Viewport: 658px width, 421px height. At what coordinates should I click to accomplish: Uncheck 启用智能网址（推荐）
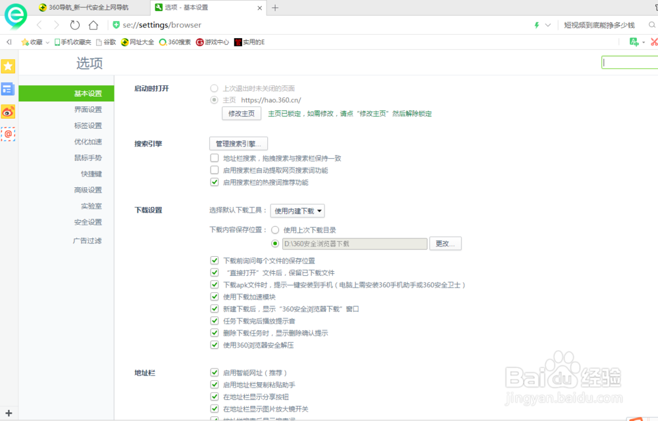(215, 373)
